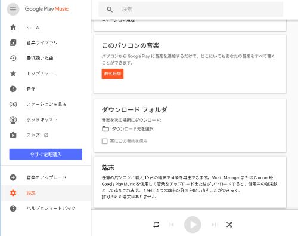Click the podcast icon
This screenshot has width=298, height=236.
click(x=13, y=119)
